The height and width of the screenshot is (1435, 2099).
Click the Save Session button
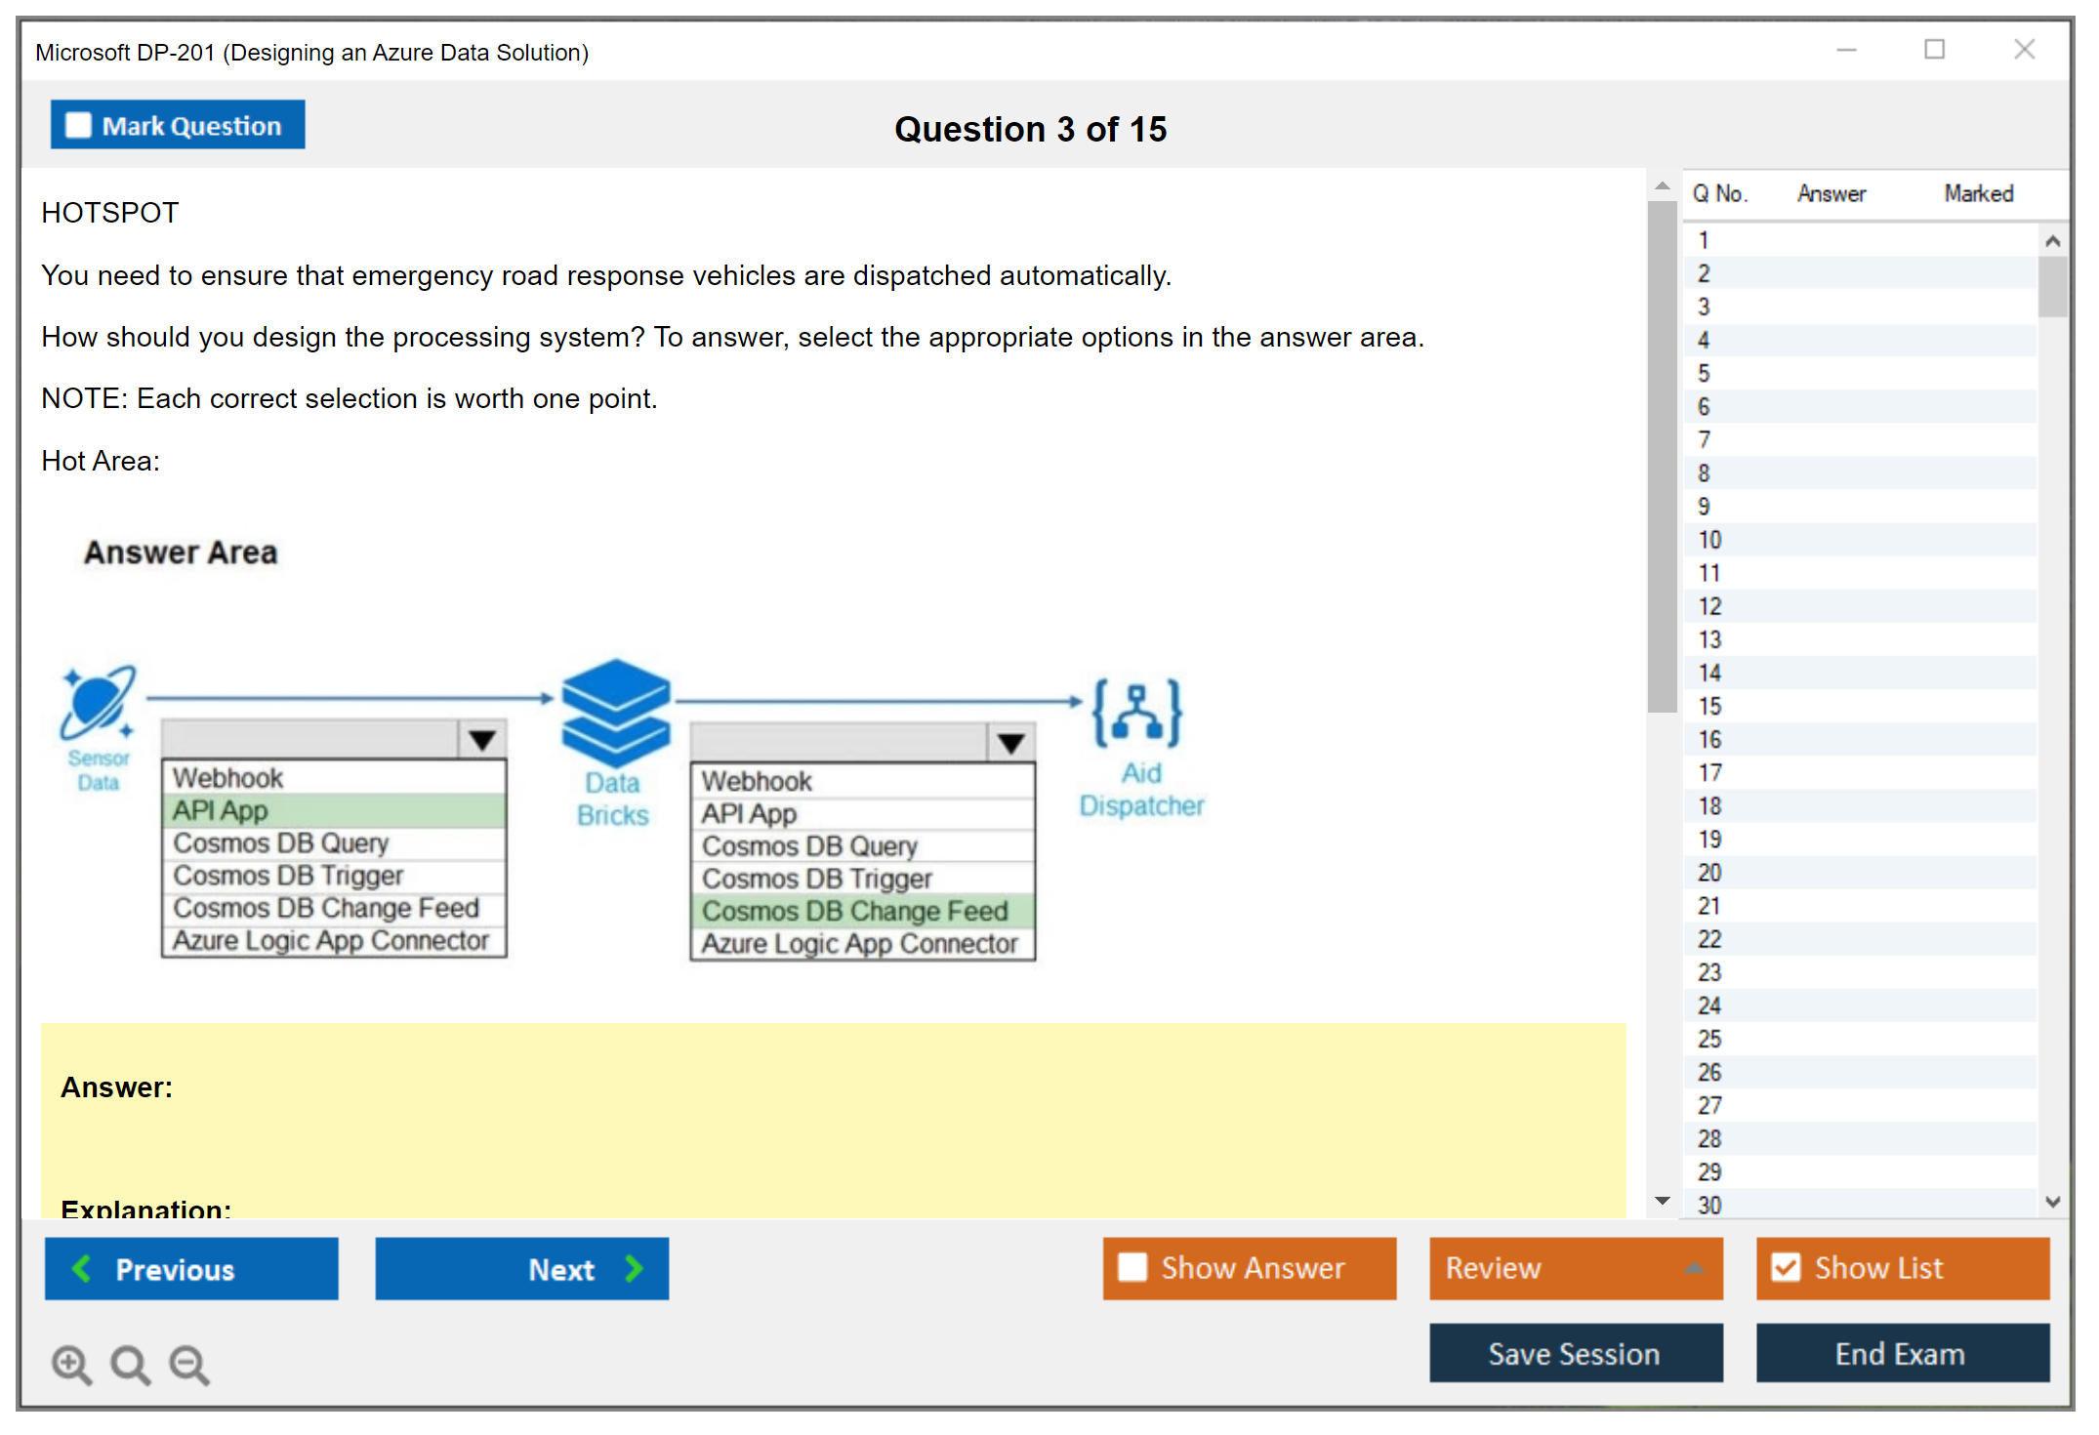coord(1575,1353)
